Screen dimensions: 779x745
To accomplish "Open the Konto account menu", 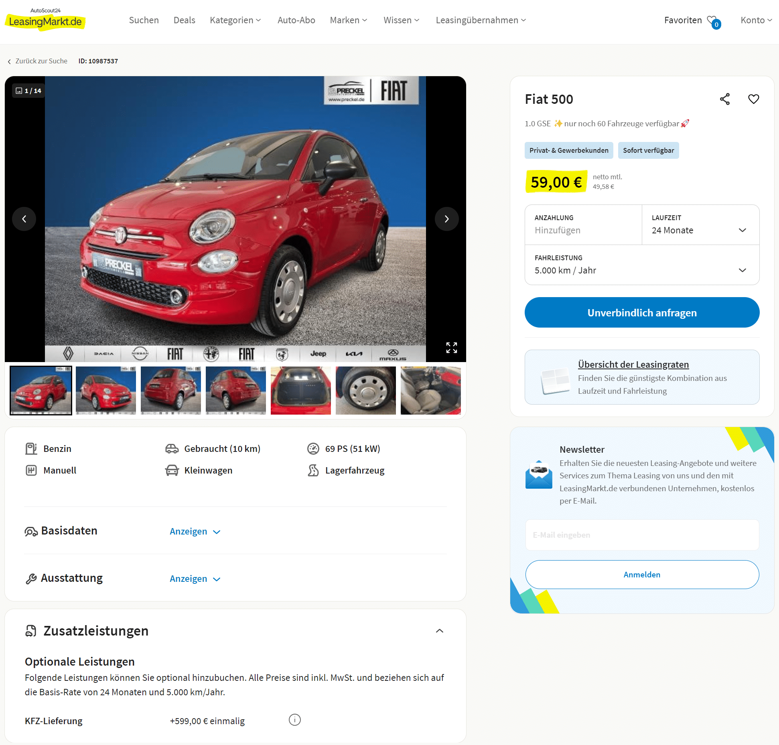I will click(756, 20).
